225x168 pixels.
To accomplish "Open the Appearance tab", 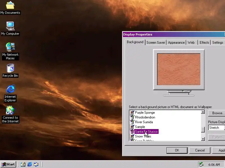I will (x=176, y=43).
